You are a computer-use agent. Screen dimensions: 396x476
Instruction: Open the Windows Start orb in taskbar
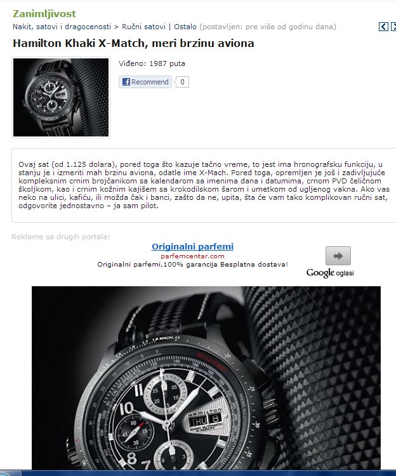(x=9, y=473)
